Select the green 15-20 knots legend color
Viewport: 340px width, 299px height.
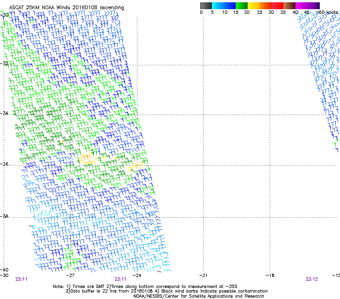(242, 6)
